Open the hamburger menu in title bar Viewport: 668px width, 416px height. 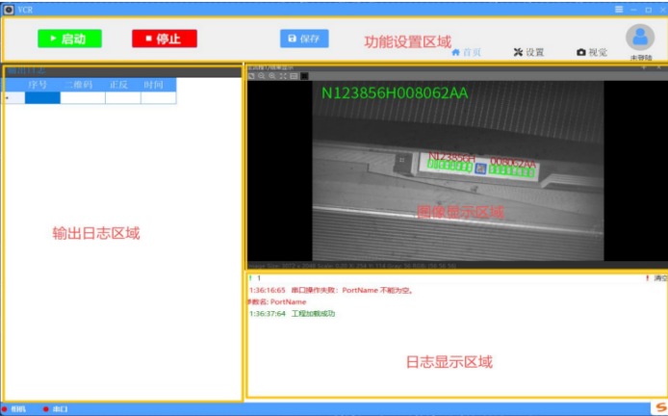[x=619, y=10]
